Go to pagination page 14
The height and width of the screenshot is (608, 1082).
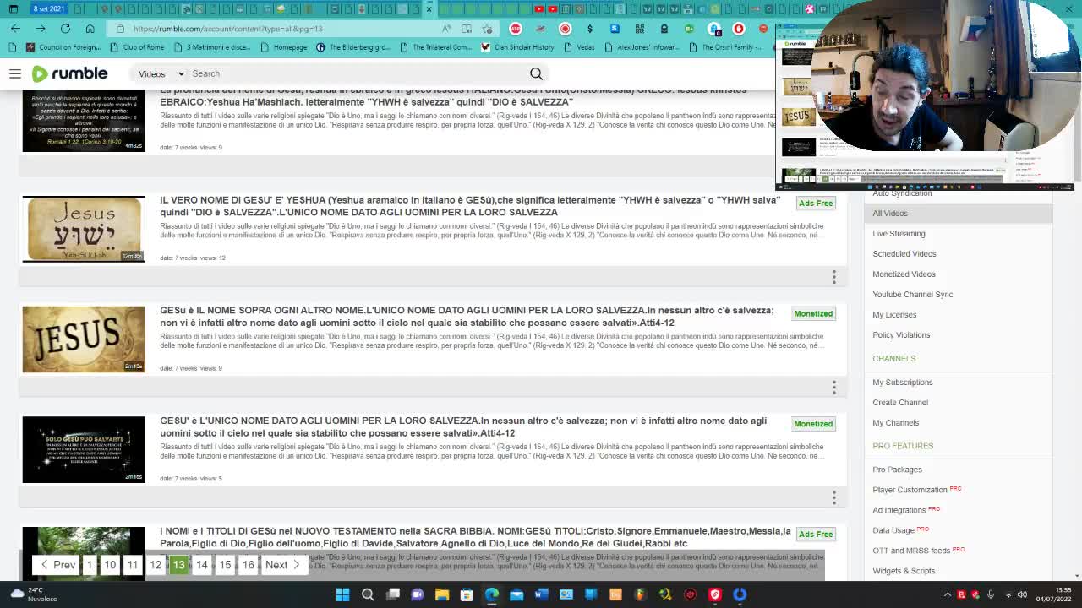coord(202,565)
